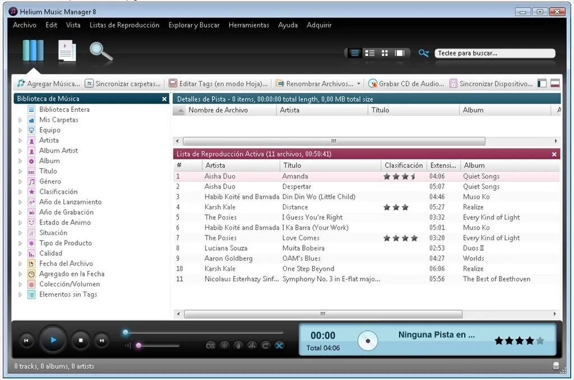Image resolution: width=574 pixels, height=380 pixels.
Task: Open the Adquirir menu
Action: coord(319,25)
